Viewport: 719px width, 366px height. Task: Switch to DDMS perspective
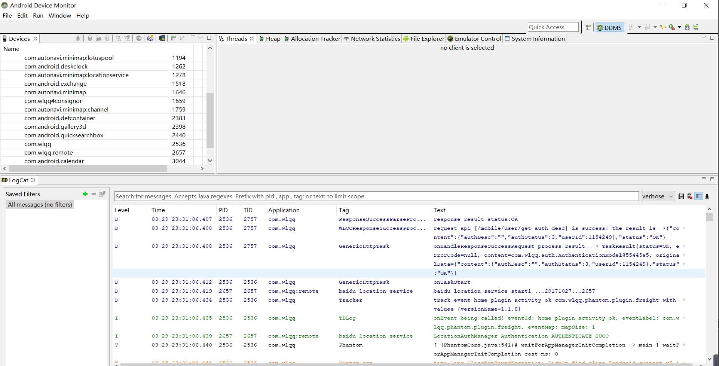pyautogui.click(x=609, y=27)
